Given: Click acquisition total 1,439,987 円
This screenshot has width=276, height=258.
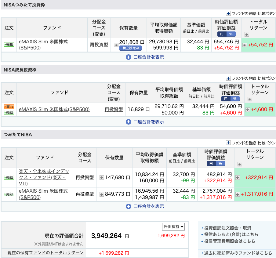Looking at the screenshot, I should click(x=150, y=198).
